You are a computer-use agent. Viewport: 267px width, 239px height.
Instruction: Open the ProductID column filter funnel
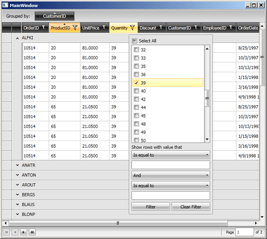click(x=75, y=27)
